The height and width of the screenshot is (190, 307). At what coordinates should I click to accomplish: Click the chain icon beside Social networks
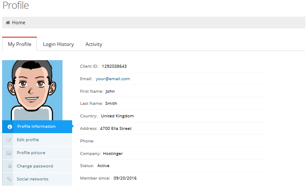tap(9, 179)
